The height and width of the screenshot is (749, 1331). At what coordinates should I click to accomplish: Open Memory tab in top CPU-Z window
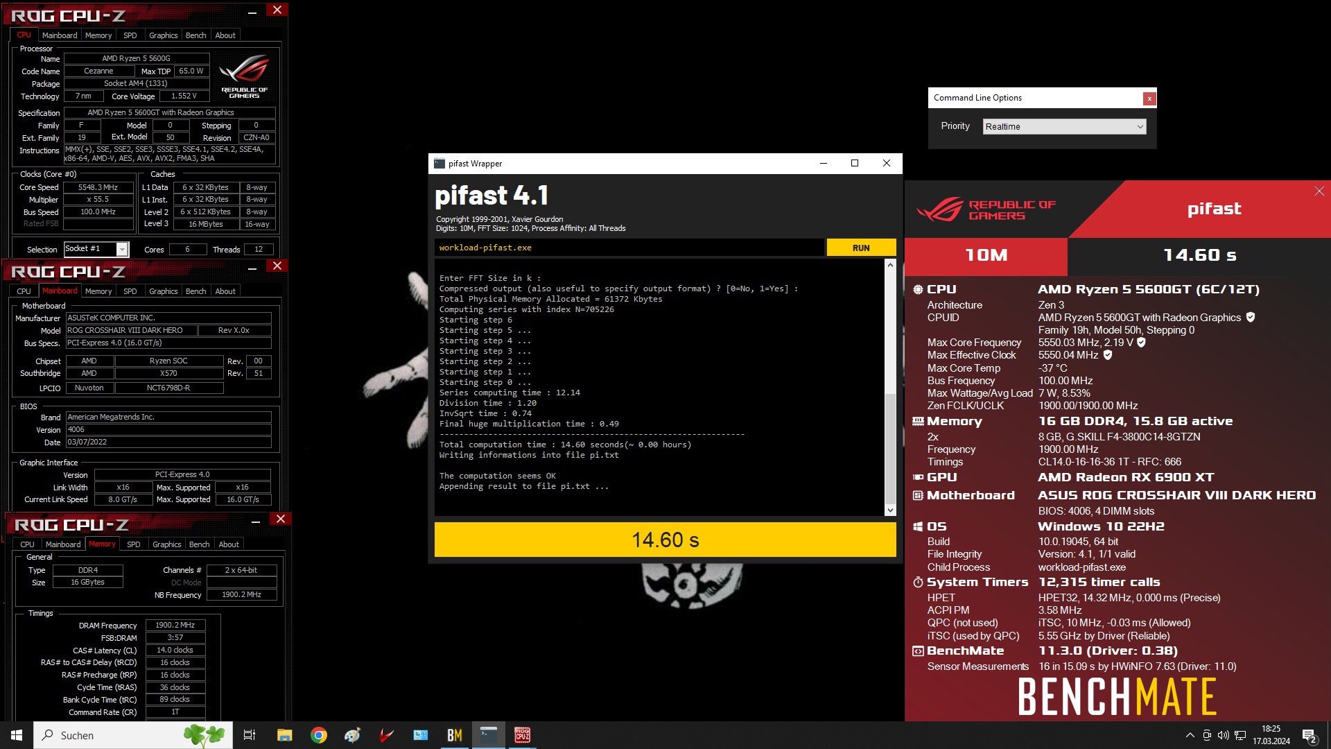pos(98,35)
